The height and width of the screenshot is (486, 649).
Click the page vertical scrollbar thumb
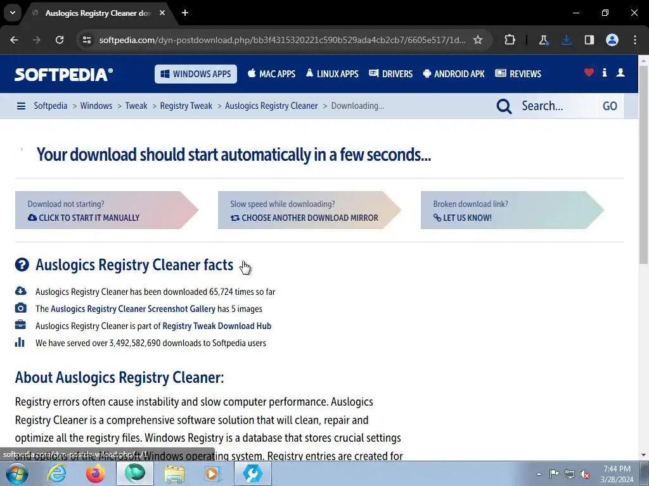click(x=643, y=165)
